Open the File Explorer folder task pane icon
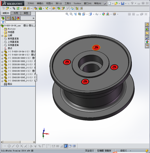 pos(147,33)
